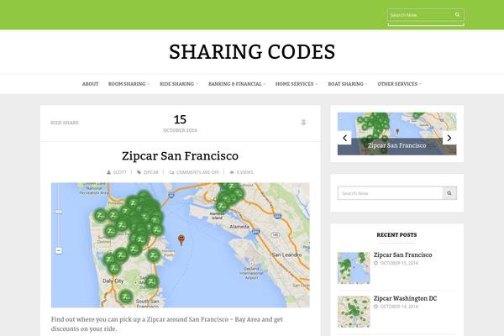Click the sidebar search submit button

click(449, 193)
